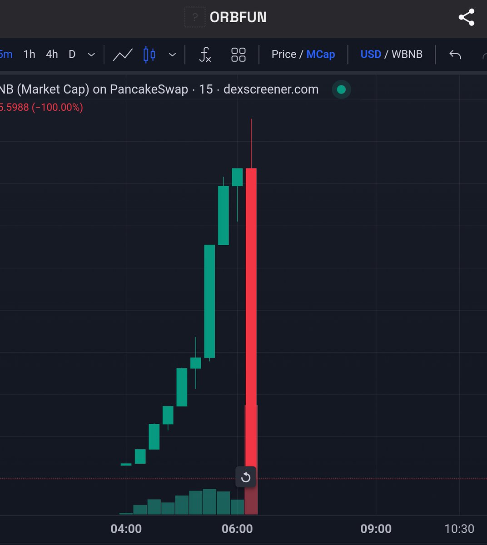Switch to the 1h timeframe tab
Screen dimensions: 487x545
[x=29, y=54]
